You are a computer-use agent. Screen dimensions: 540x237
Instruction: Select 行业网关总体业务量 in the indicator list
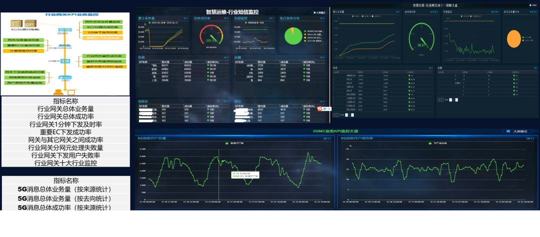pos(66,109)
